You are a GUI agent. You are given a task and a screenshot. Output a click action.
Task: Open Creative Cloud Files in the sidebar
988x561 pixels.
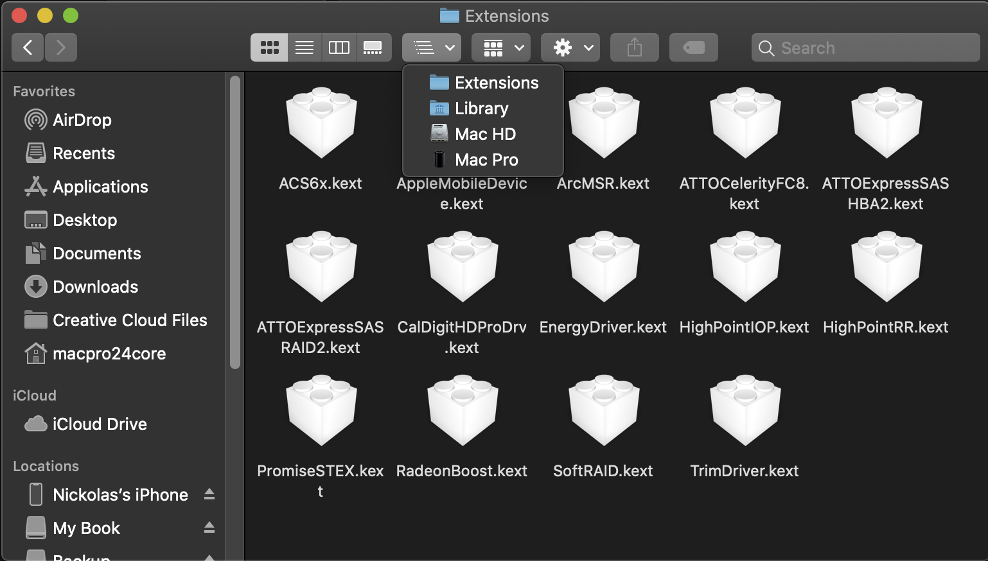(116, 320)
